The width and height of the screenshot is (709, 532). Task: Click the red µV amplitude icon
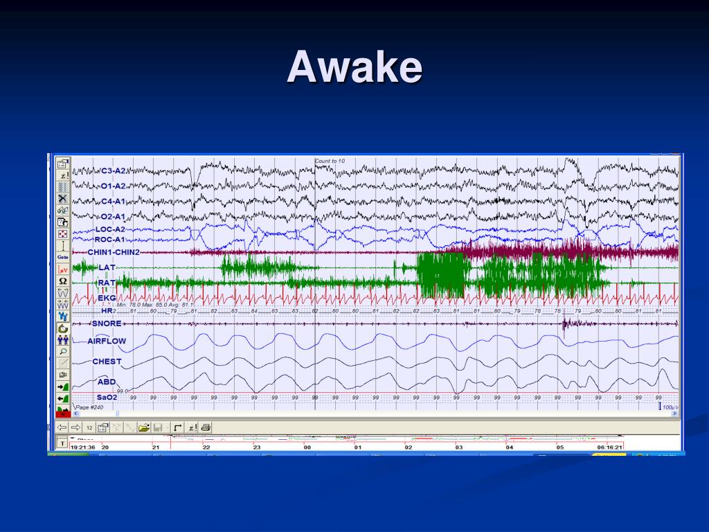(x=63, y=269)
